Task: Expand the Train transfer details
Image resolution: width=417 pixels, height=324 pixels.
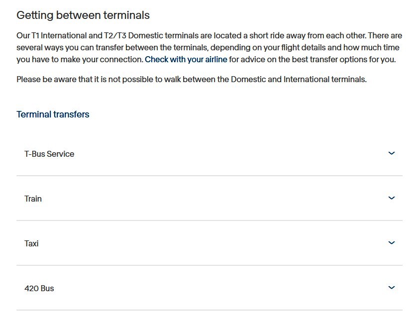Action: [209, 199]
